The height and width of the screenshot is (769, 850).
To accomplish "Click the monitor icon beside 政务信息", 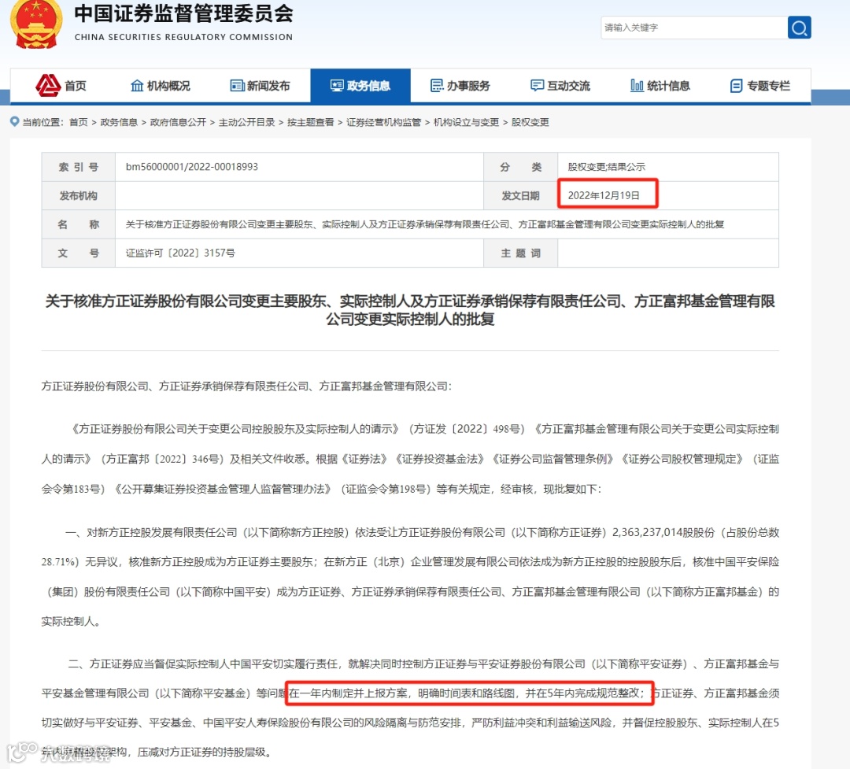I will pyautogui.click(x=337, y=86).
